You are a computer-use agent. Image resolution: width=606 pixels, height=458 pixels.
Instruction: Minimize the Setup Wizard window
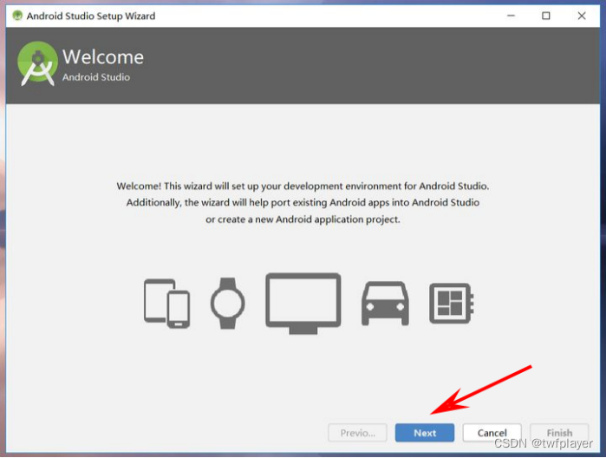coord(511,16)
